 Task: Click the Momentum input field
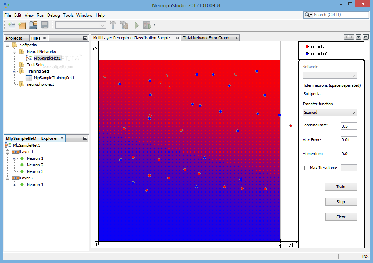coord(349,154)
